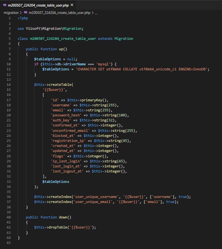Click 'user_unique_username' index name

click(x=96, y=197)
